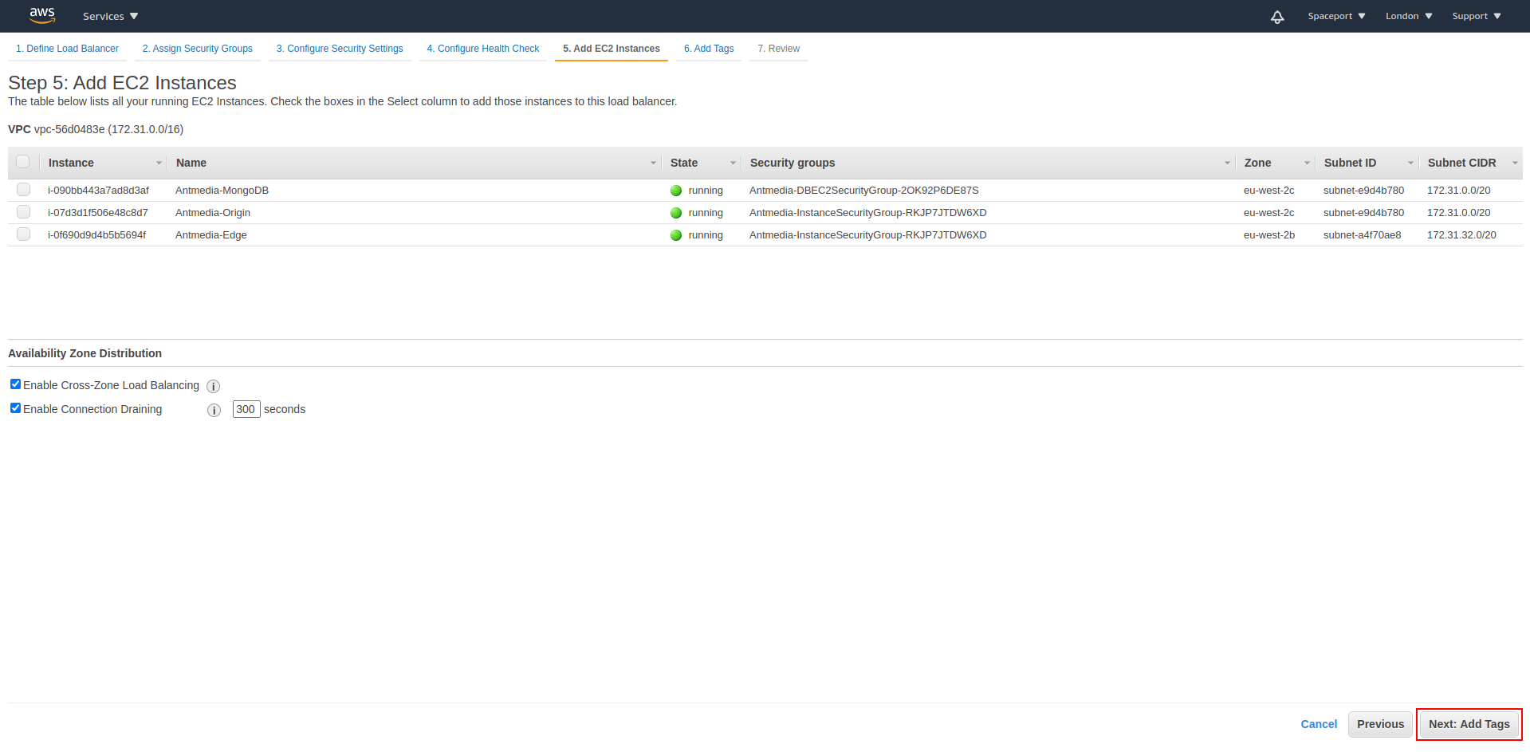Go to step 1 Define Load Balancer

[67, 49]
